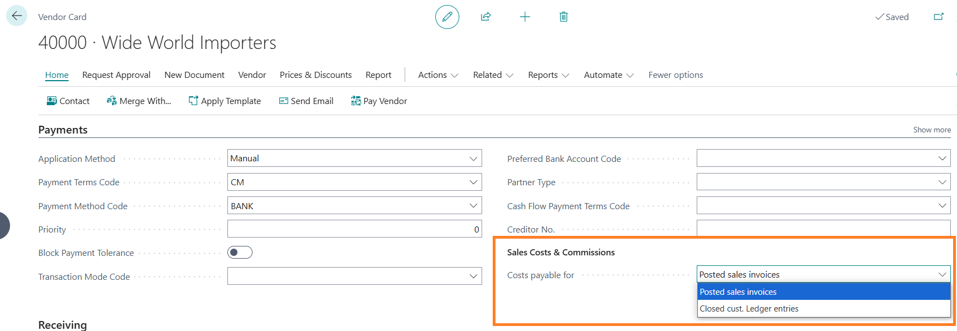Viewport: 957px width, 331px height.
Task: Click the Pay Vendor label
Action: coord(385,101)
